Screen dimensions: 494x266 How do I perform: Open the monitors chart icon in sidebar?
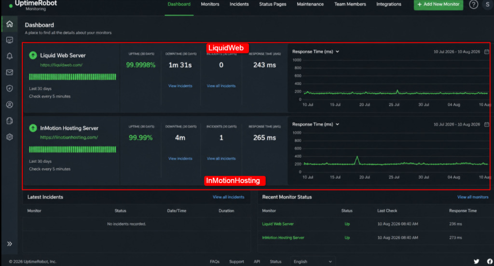point(10,40)
